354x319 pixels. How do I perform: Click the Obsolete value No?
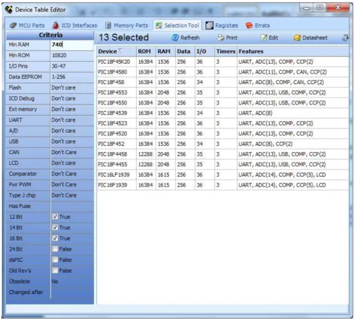pos(55,281)
